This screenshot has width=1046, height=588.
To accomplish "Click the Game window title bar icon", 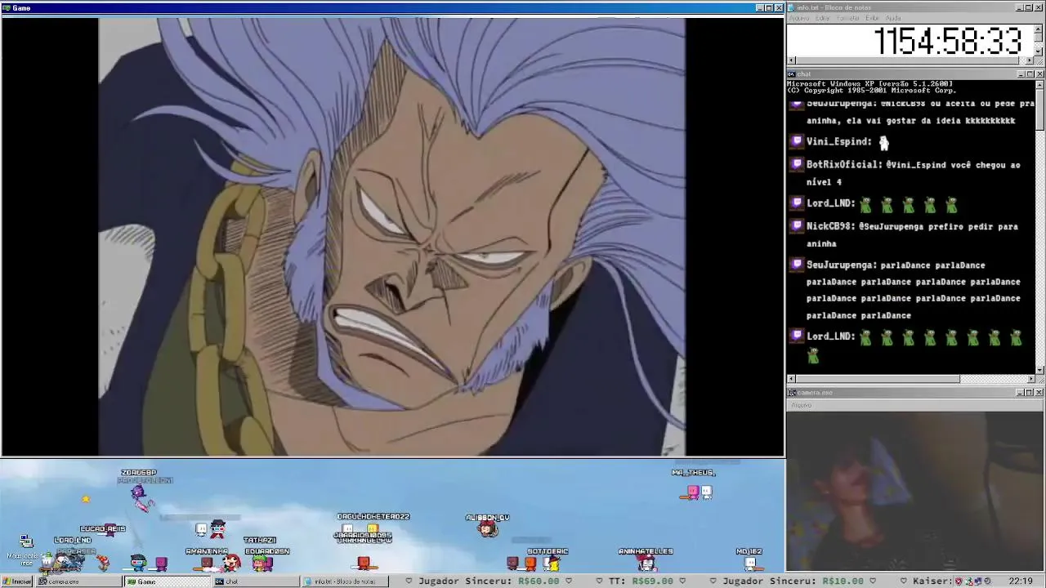I will coord(7,7).
